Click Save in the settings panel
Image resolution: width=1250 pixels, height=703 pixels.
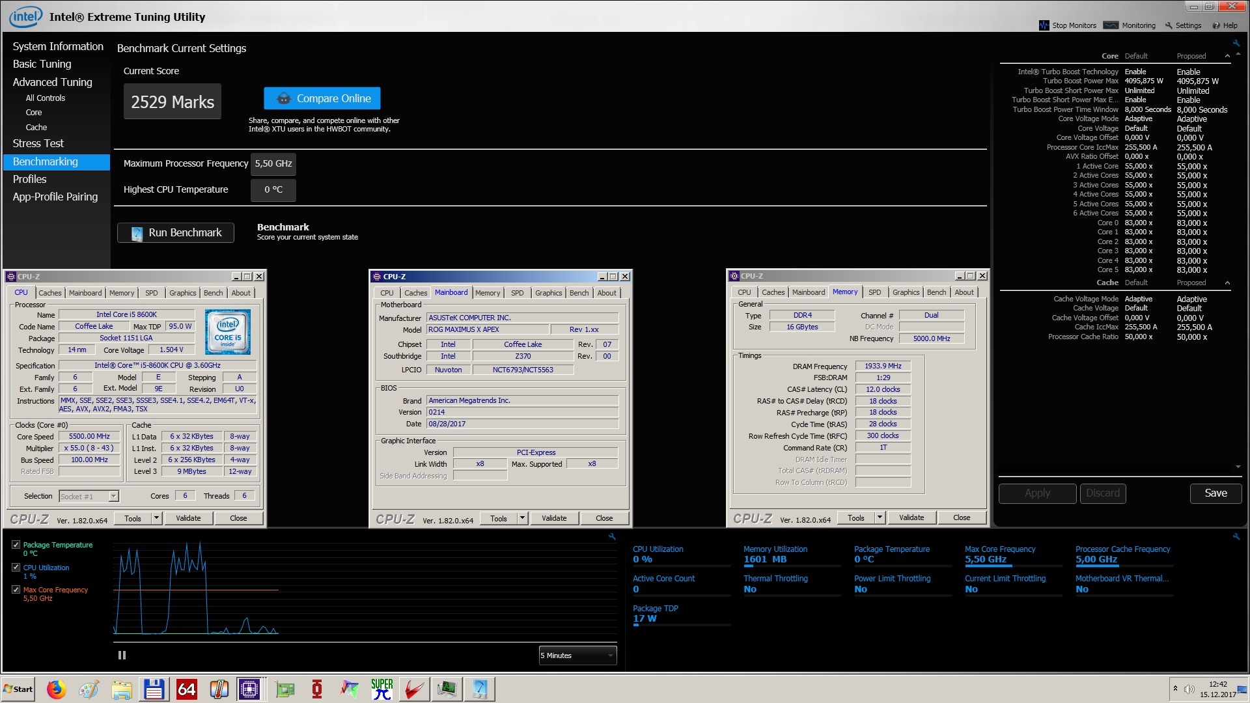(x=1215, y=493)
